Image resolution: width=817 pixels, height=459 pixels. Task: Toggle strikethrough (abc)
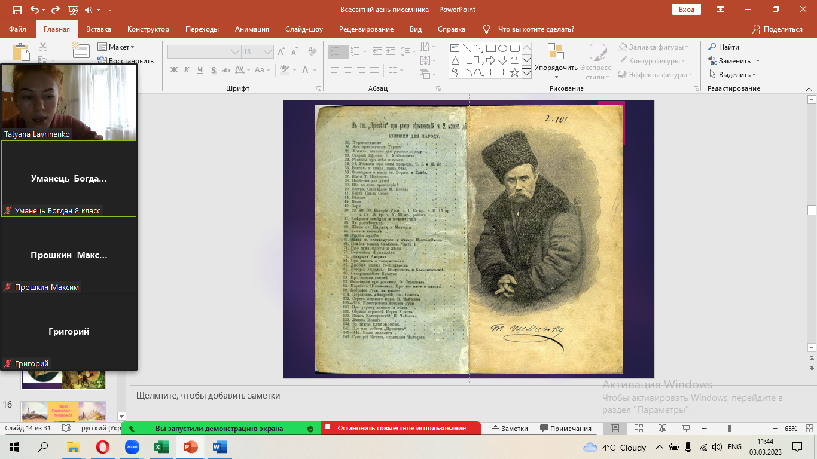(227, 70)
